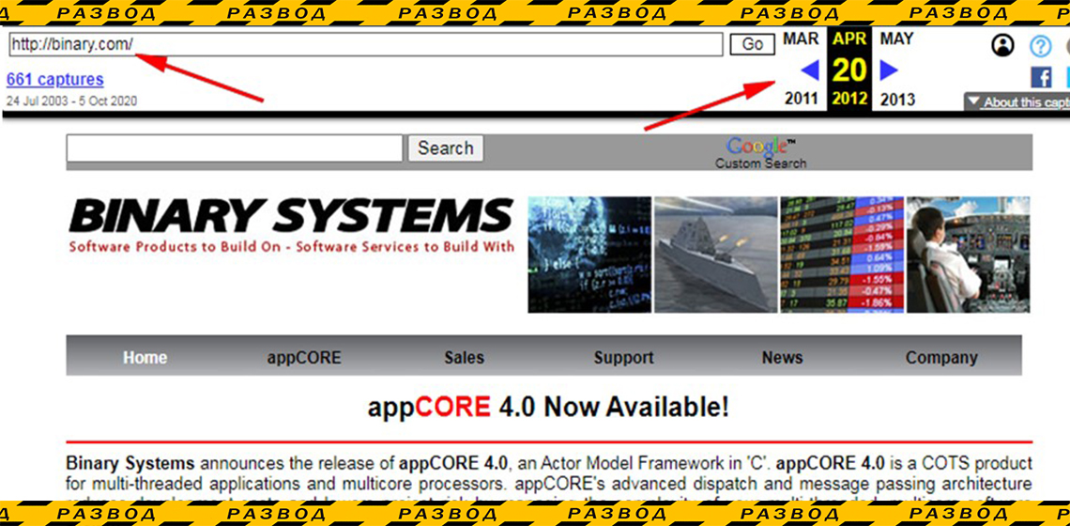Click the user account icon in Wayback toolbar
Viewport: 1070px width, 526px height.
coord(1002,45)
